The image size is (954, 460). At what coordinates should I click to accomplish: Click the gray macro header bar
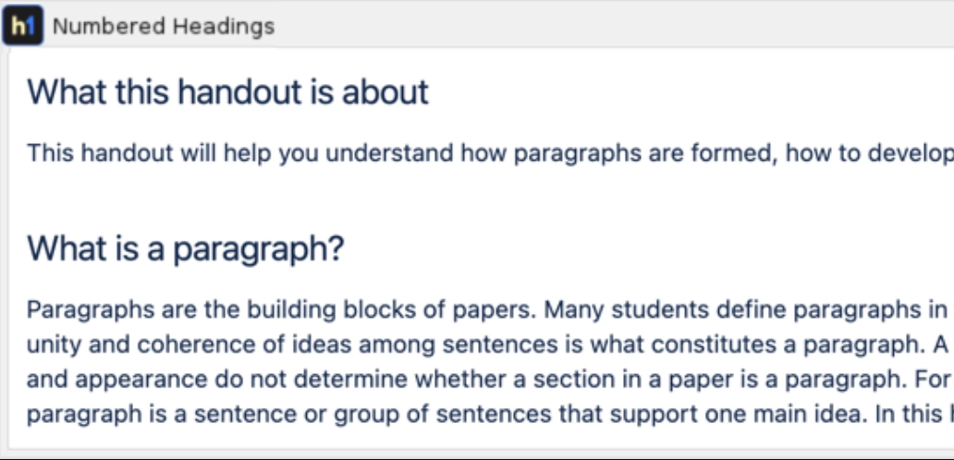tap(601, 26)
